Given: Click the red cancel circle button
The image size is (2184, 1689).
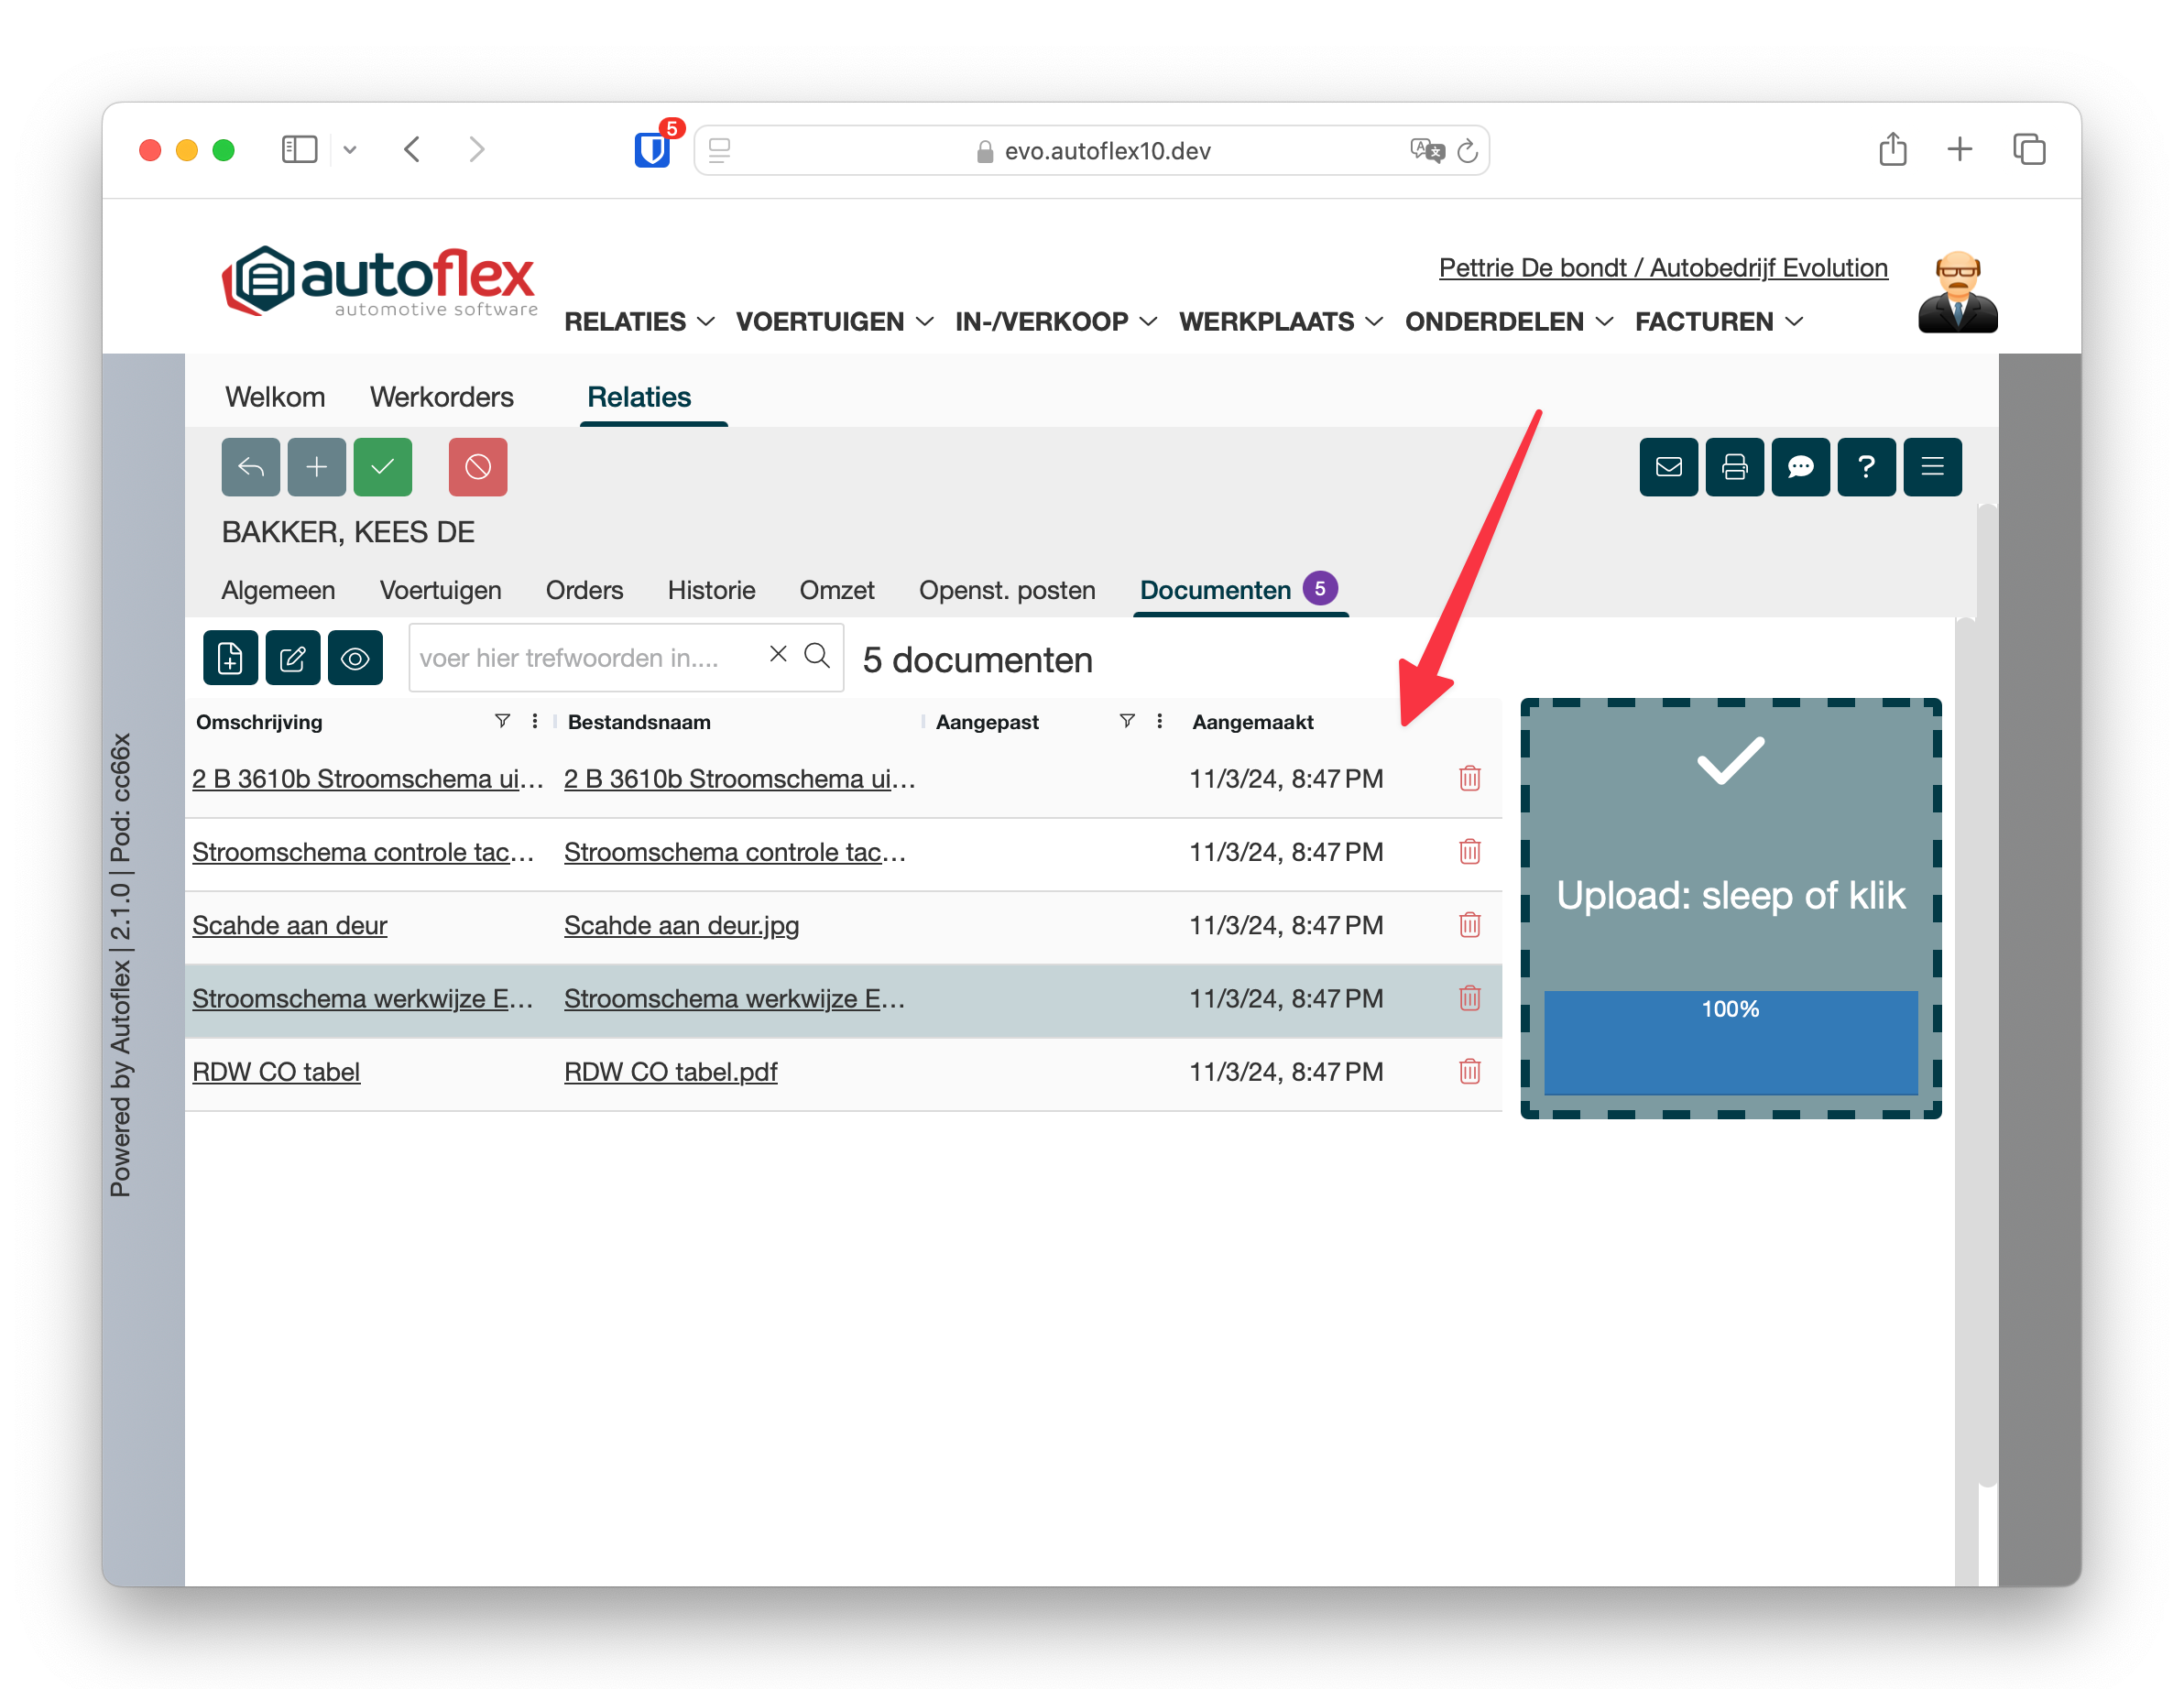Looking at the screenshot, I should (x=478, y=467).
